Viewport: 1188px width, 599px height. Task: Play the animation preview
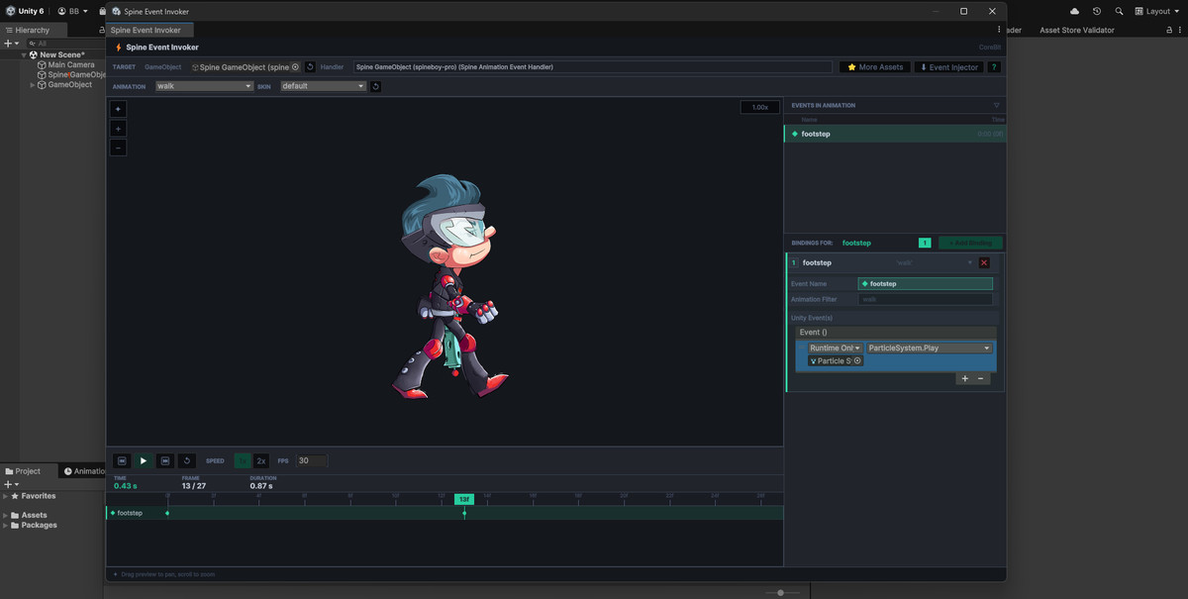coord(144,460)
